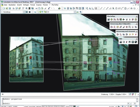Click magnifier icon in Entzerrung über Paßpunkte toolbar
The image size is (140, 107).
[130, 27]
